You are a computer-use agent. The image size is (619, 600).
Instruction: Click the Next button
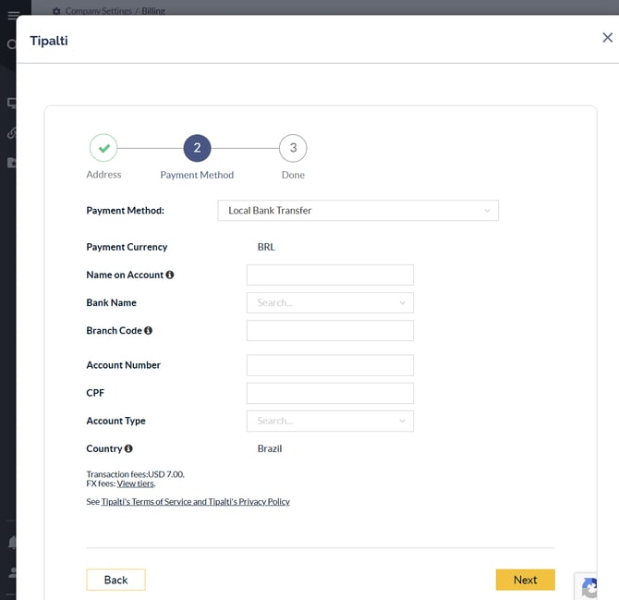[x=525, y=580]
